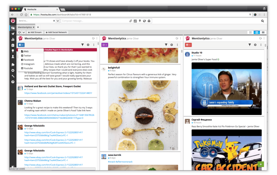The width and height of the screenshot is (277, 175).
Task: Click the Add Social Network button
Action: (56, 32)
